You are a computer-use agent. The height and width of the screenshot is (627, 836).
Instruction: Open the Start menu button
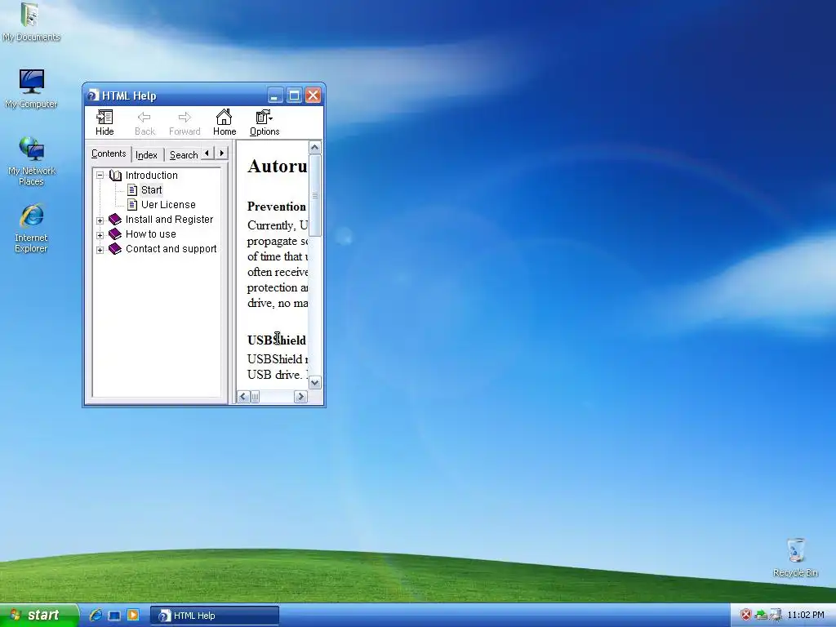click(39, 616)
